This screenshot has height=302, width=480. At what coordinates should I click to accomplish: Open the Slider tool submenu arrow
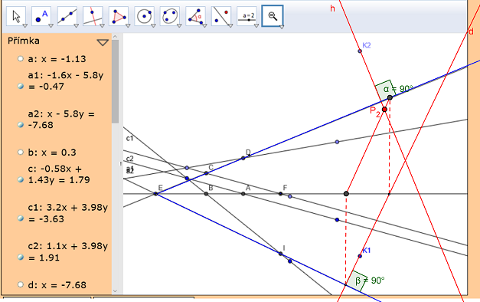coord(256,26)
